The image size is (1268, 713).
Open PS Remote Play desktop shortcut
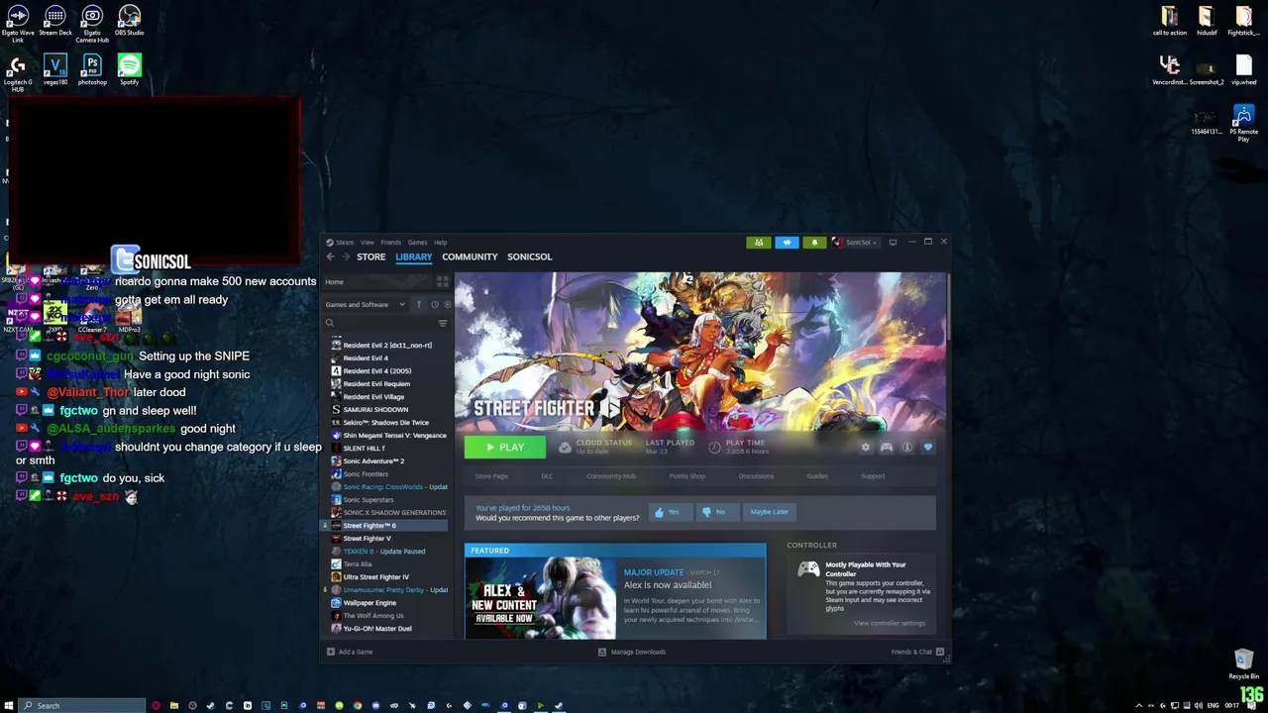(x=1243, y=124)
